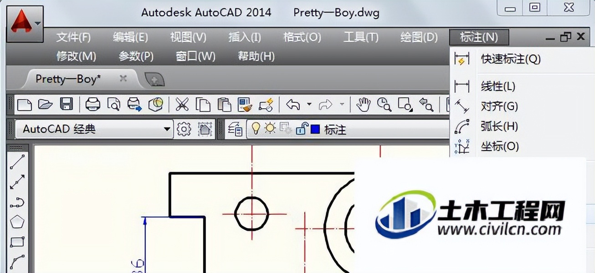Open the Redo history dropdown arrow
Screen dimensions: 595x273
342,105
